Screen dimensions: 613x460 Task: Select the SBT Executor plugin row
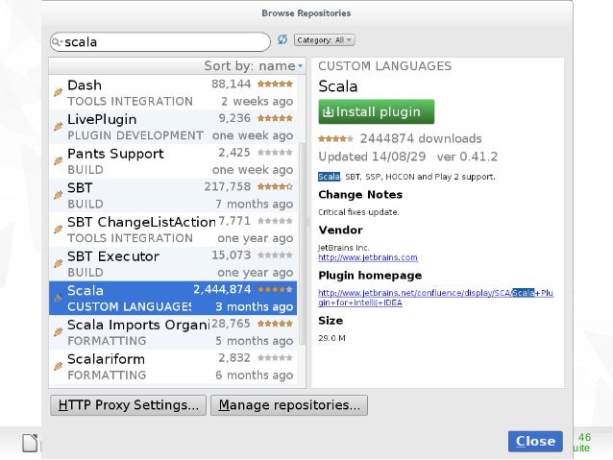pos(173,264)
